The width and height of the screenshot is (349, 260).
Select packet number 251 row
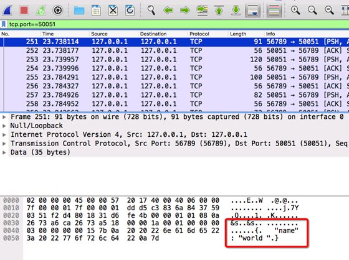coord(174,42)
